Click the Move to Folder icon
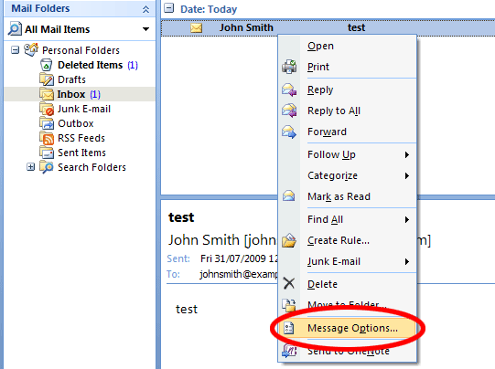Screen dimensions: 495x369 (289, 305)
